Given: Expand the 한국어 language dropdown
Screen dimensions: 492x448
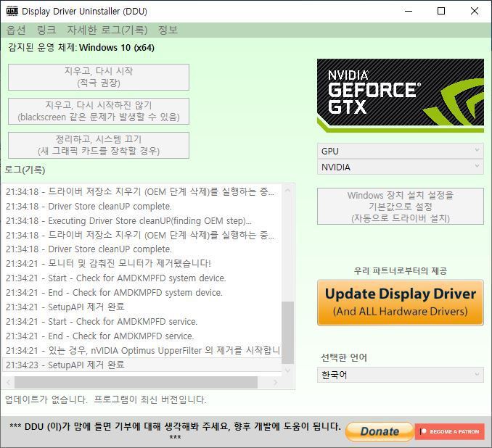Looking at the screenshot, I should pyautogui.click(x=401, y=375).
